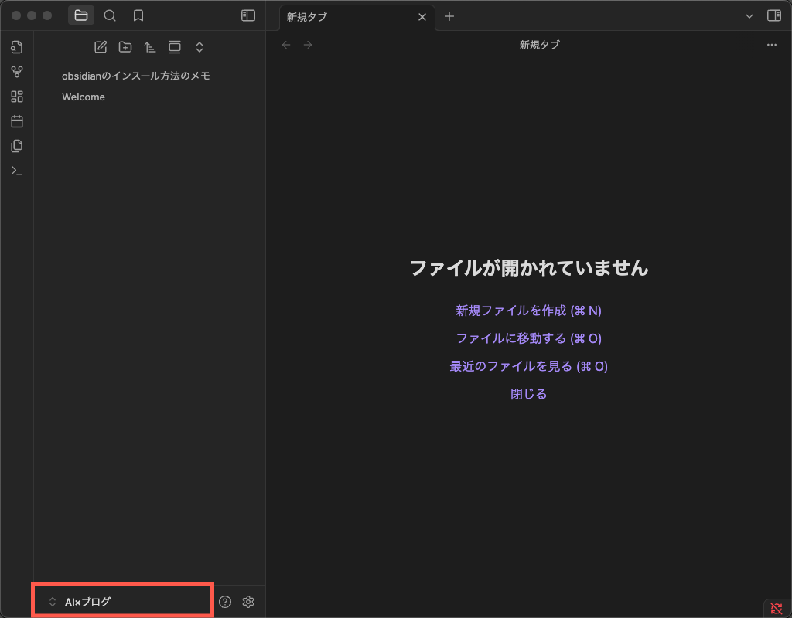Click 最近のファイルを見る link
792x618 pixels.
pos(528,365)
